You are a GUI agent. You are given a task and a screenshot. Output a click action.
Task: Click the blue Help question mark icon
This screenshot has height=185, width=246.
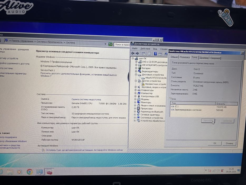[155, 54]
